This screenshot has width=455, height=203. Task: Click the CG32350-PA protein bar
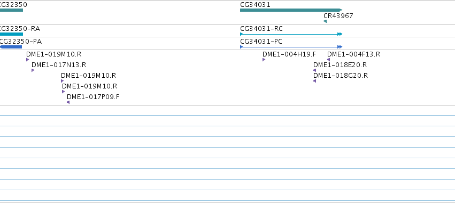click(11, 47)
